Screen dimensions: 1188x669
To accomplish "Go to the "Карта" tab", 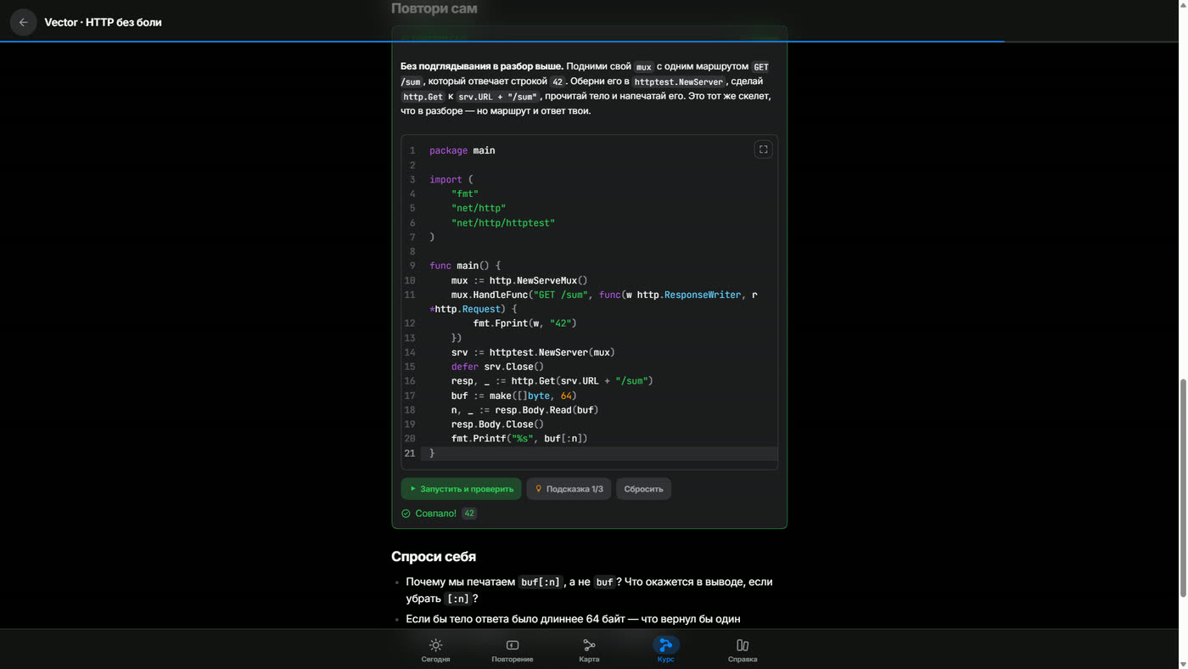I will click(x=589, y=650).
